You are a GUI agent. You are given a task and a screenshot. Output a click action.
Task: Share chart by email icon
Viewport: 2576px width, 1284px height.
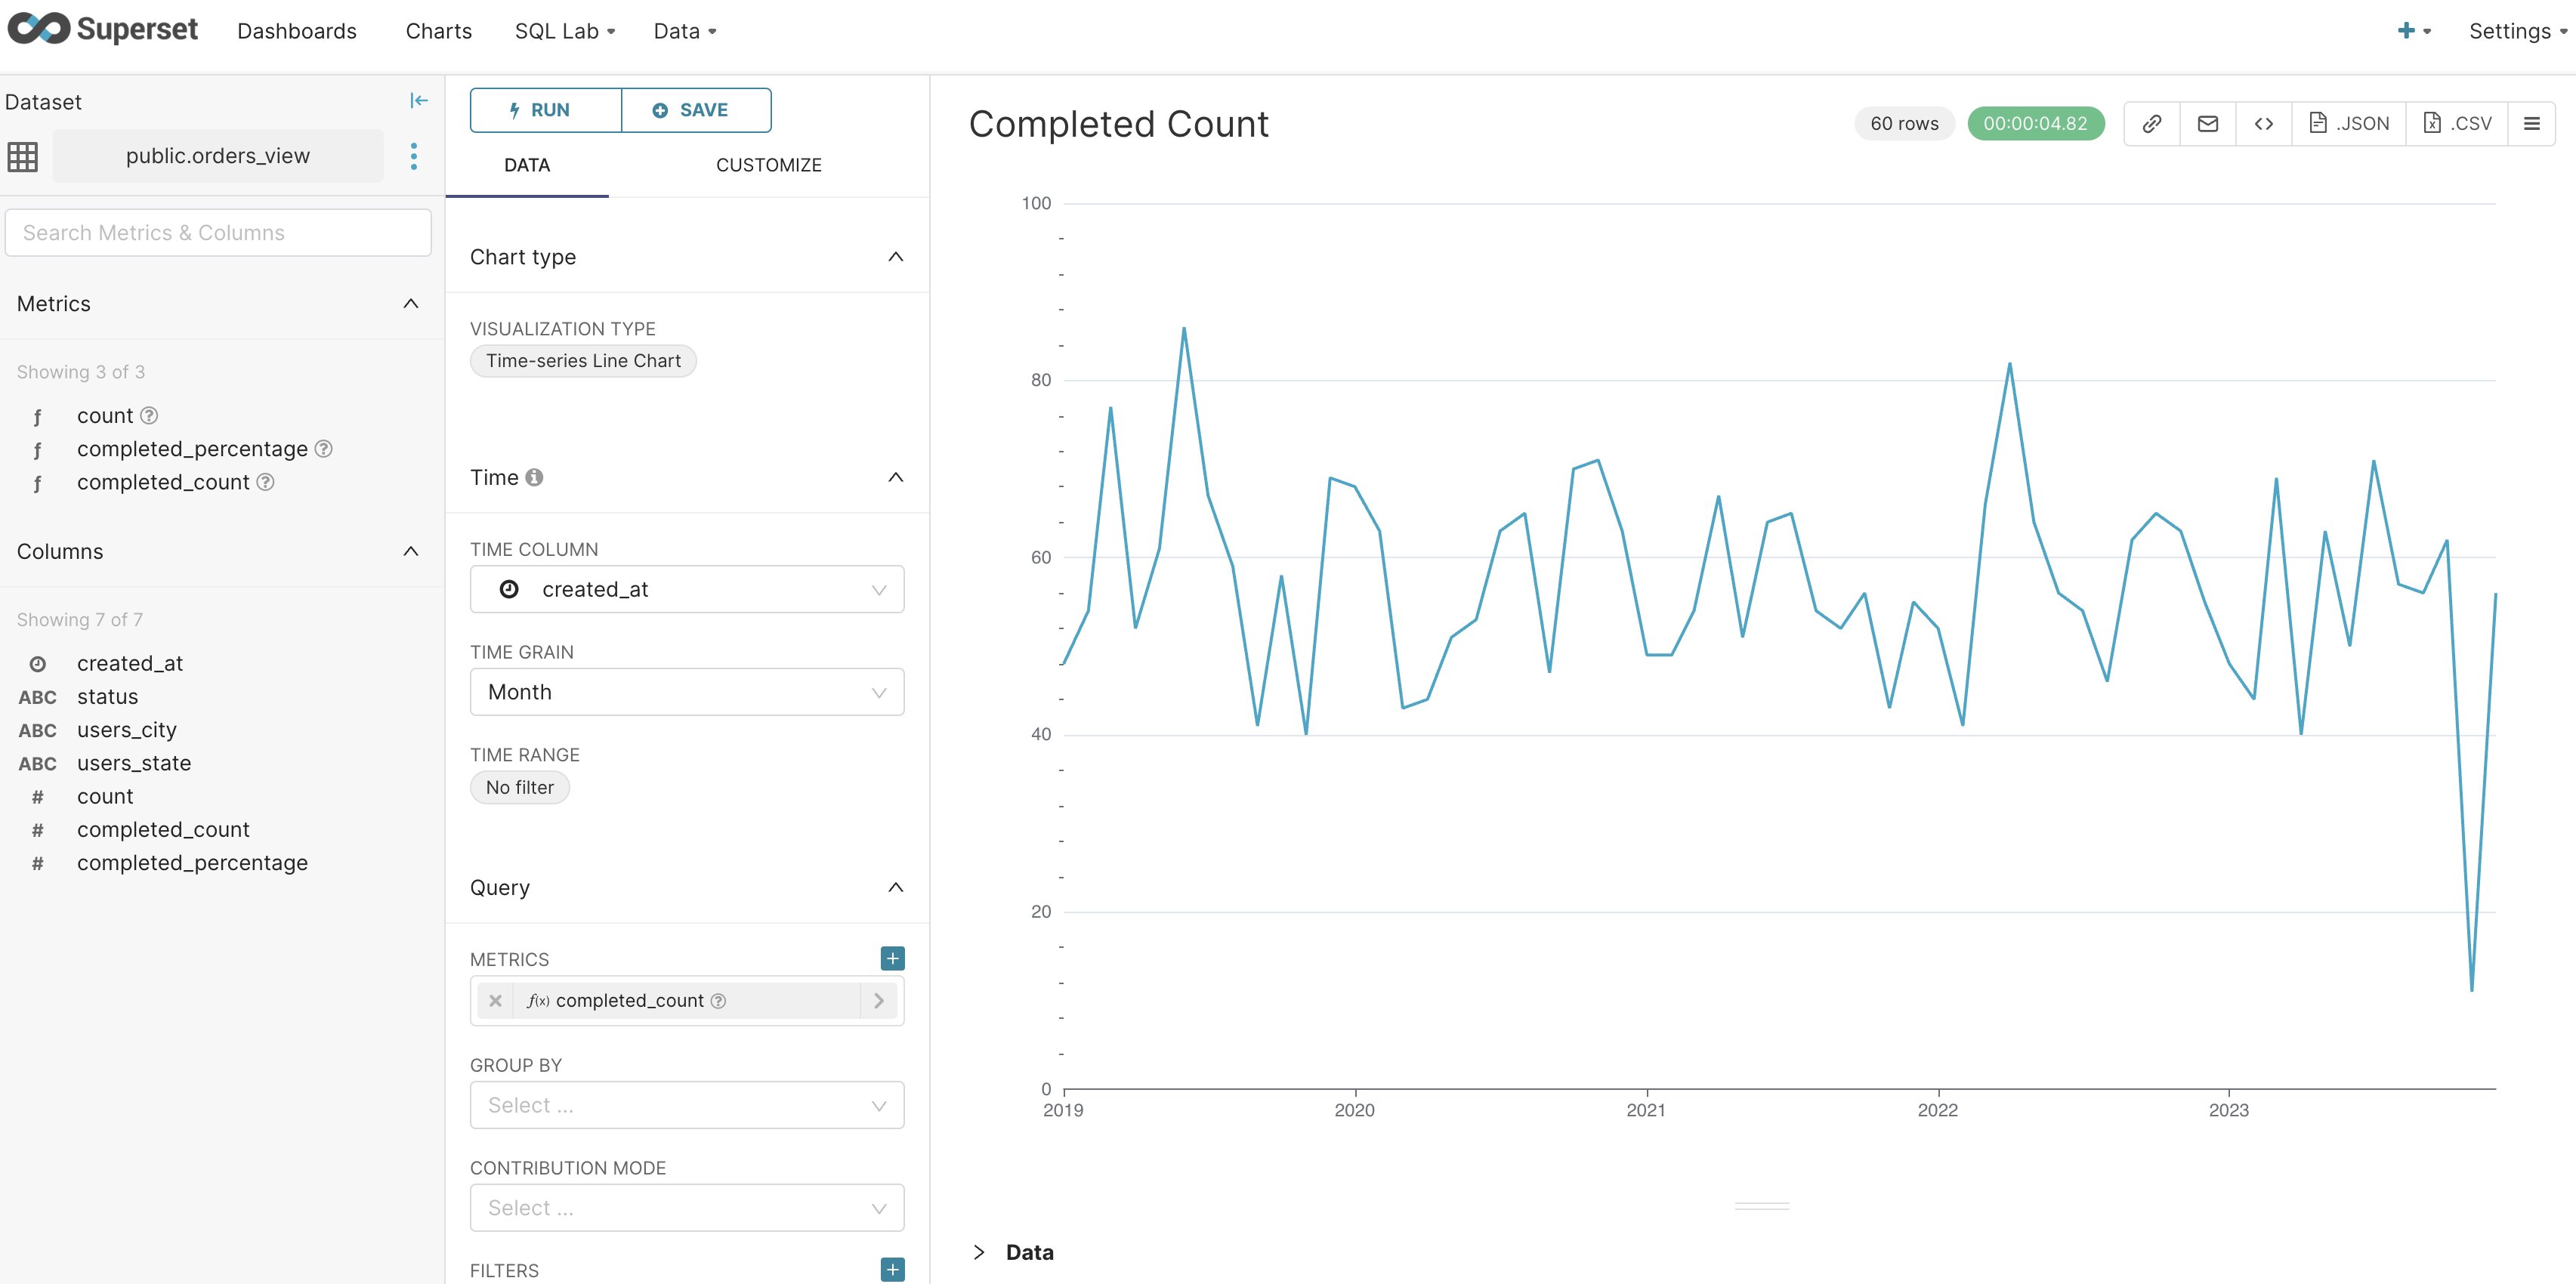[x=2208, y=124]
